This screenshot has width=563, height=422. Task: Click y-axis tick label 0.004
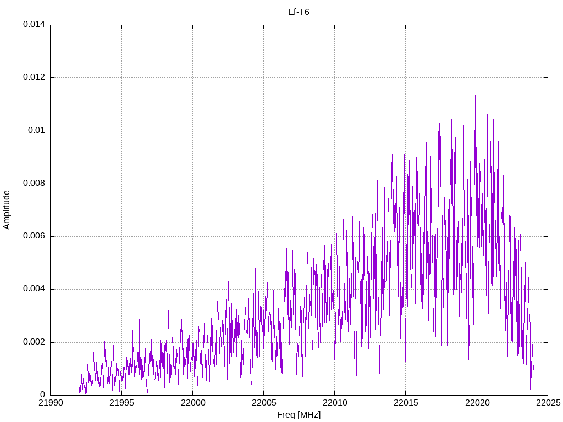pyautogui.click(x=34, y=289)
